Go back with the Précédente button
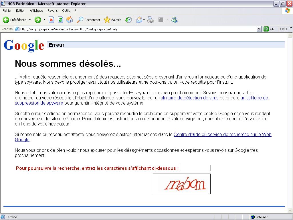This screenshot has height=220, width=293. click(15, 20)
